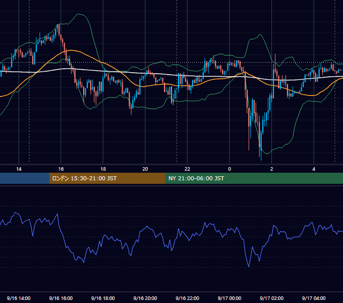
Task: Click the '22' hour label on chart axis
Action: pos(187,169)
